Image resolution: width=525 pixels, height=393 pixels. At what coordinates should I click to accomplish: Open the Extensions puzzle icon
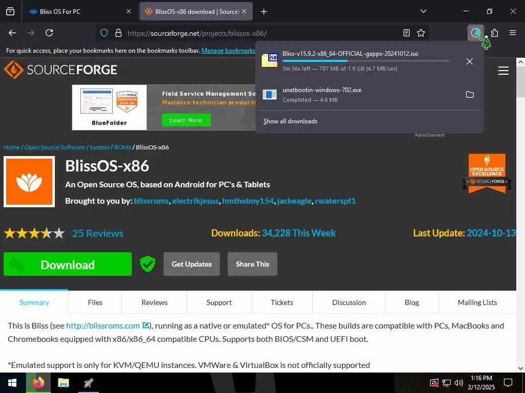click(495, 33)
